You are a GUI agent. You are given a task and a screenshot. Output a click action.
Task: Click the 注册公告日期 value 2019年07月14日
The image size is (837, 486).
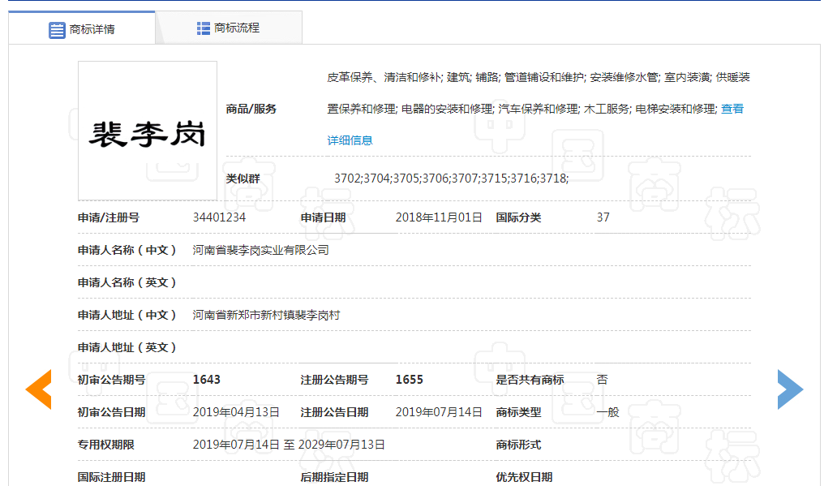pos(439,412)
